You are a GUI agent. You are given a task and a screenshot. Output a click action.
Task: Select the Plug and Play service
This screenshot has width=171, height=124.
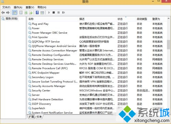pos(40,24)
